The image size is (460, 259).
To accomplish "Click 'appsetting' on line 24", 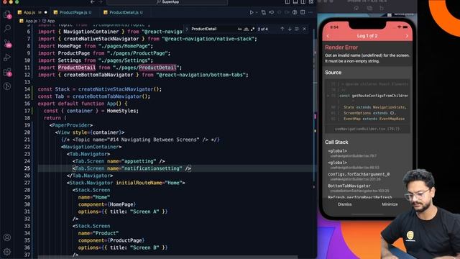I will tap(139, 161).
